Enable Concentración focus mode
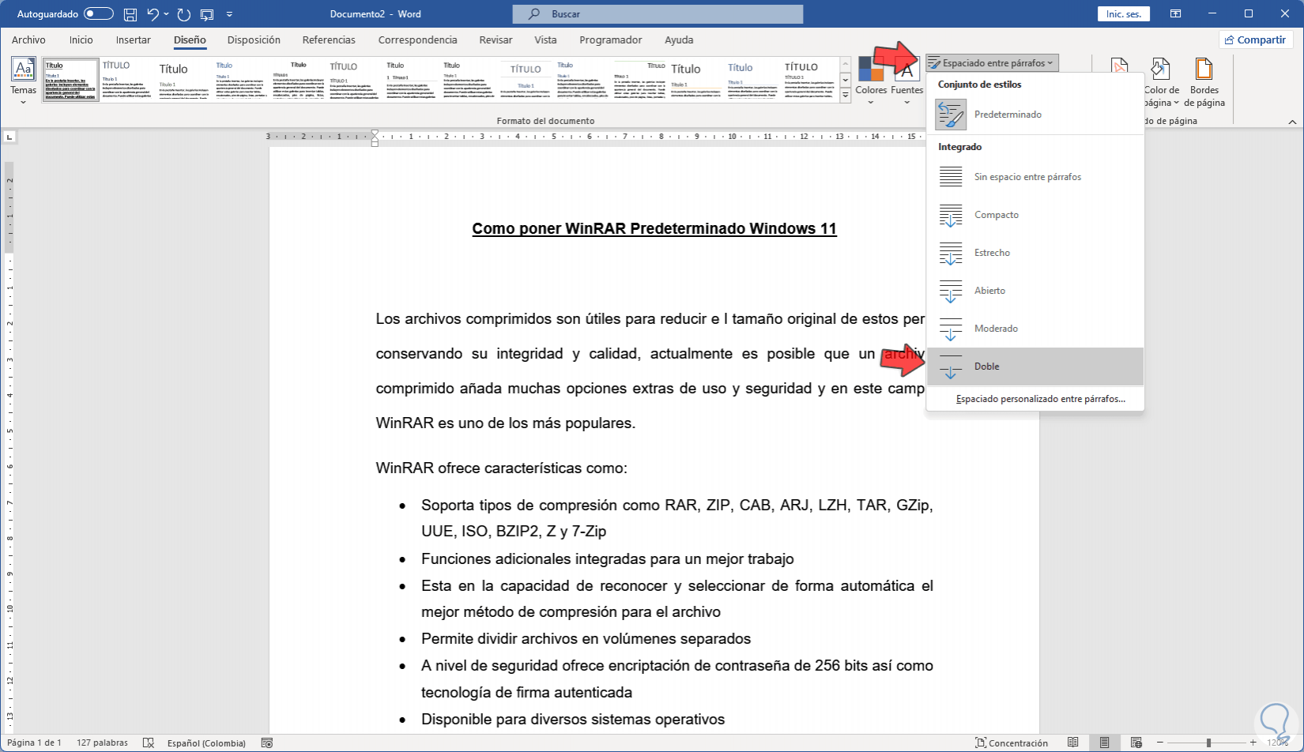Image resolution: width=1304 pixels, height=752 pixels. (1012, 743)
